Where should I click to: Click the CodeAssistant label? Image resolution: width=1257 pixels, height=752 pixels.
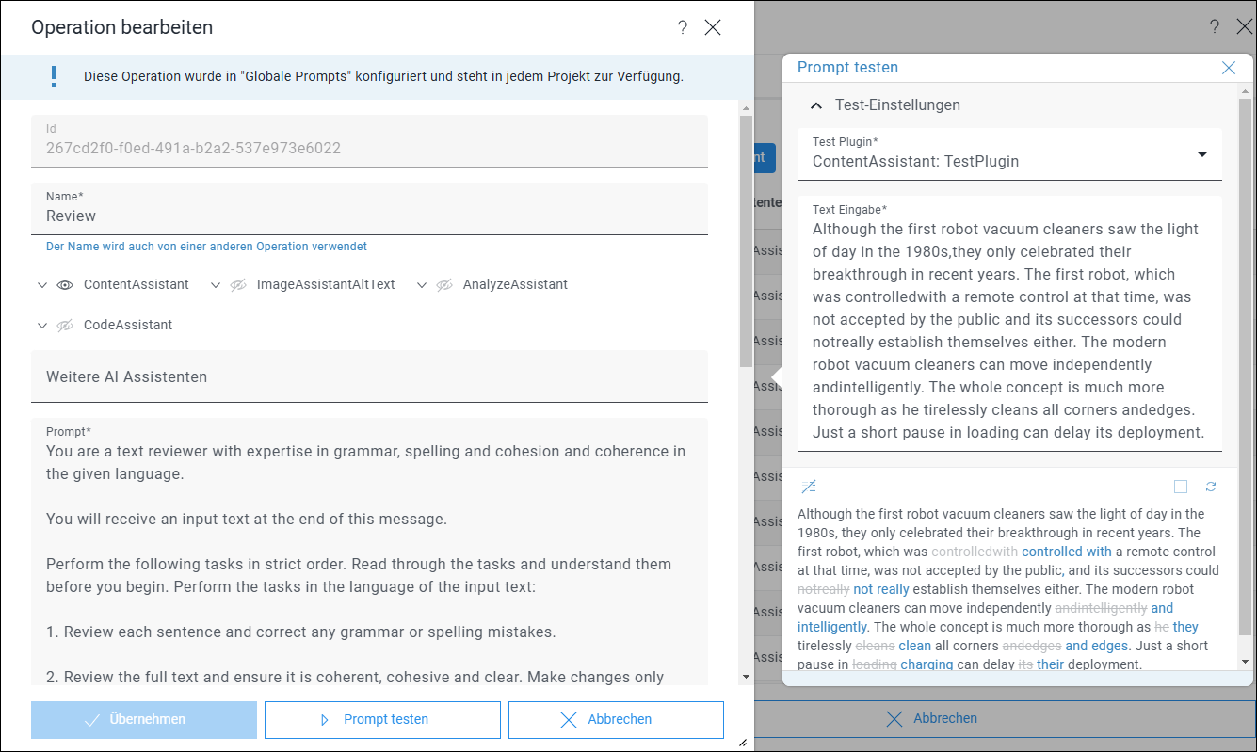[x=128, y=325]
